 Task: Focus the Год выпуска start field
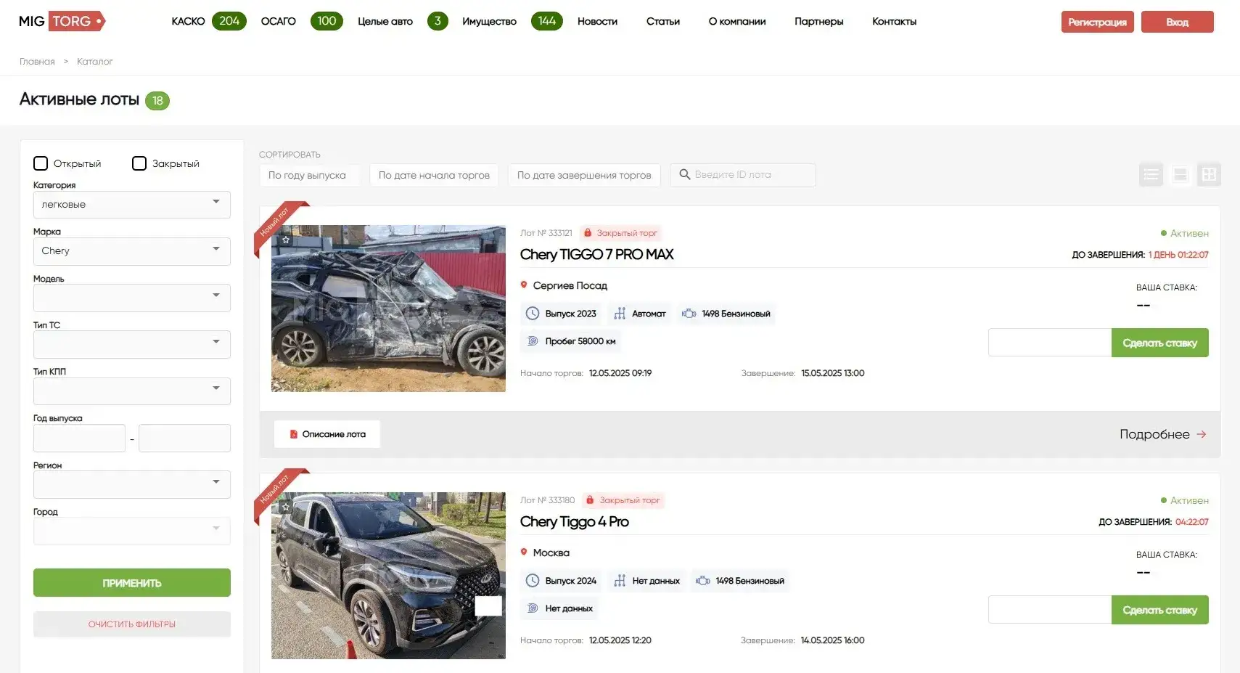click(x=79, y=438)
